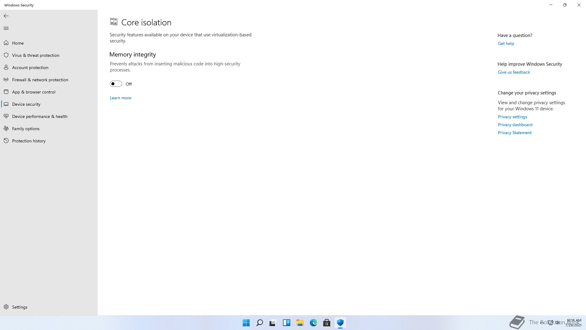The image size is (586, 330).
Task: Click the Account protection person icon
Action: [x=6, y=67]
